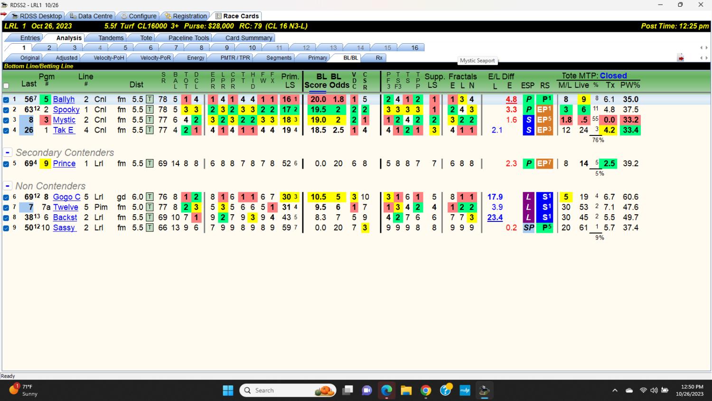
Task: Open Windows Start menu
Action: tap(228, 391)
